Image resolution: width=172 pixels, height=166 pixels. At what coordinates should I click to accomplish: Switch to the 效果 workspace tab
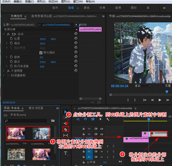102,8
